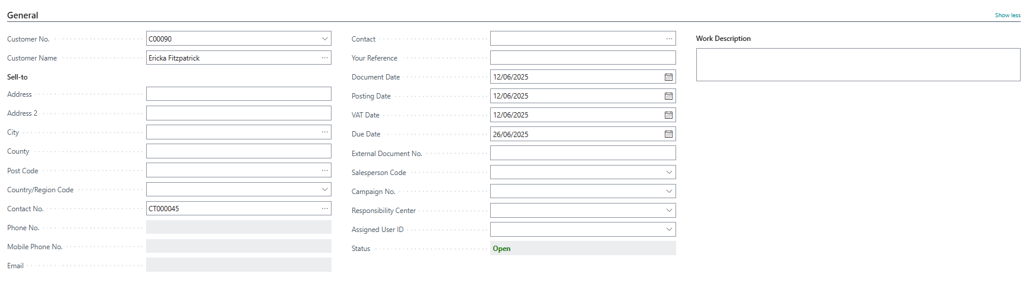Image resolution: width=1029 pixels, height=286 pixels.
Task: Click the read-only Email field
Action: click(x=239, y=265)
